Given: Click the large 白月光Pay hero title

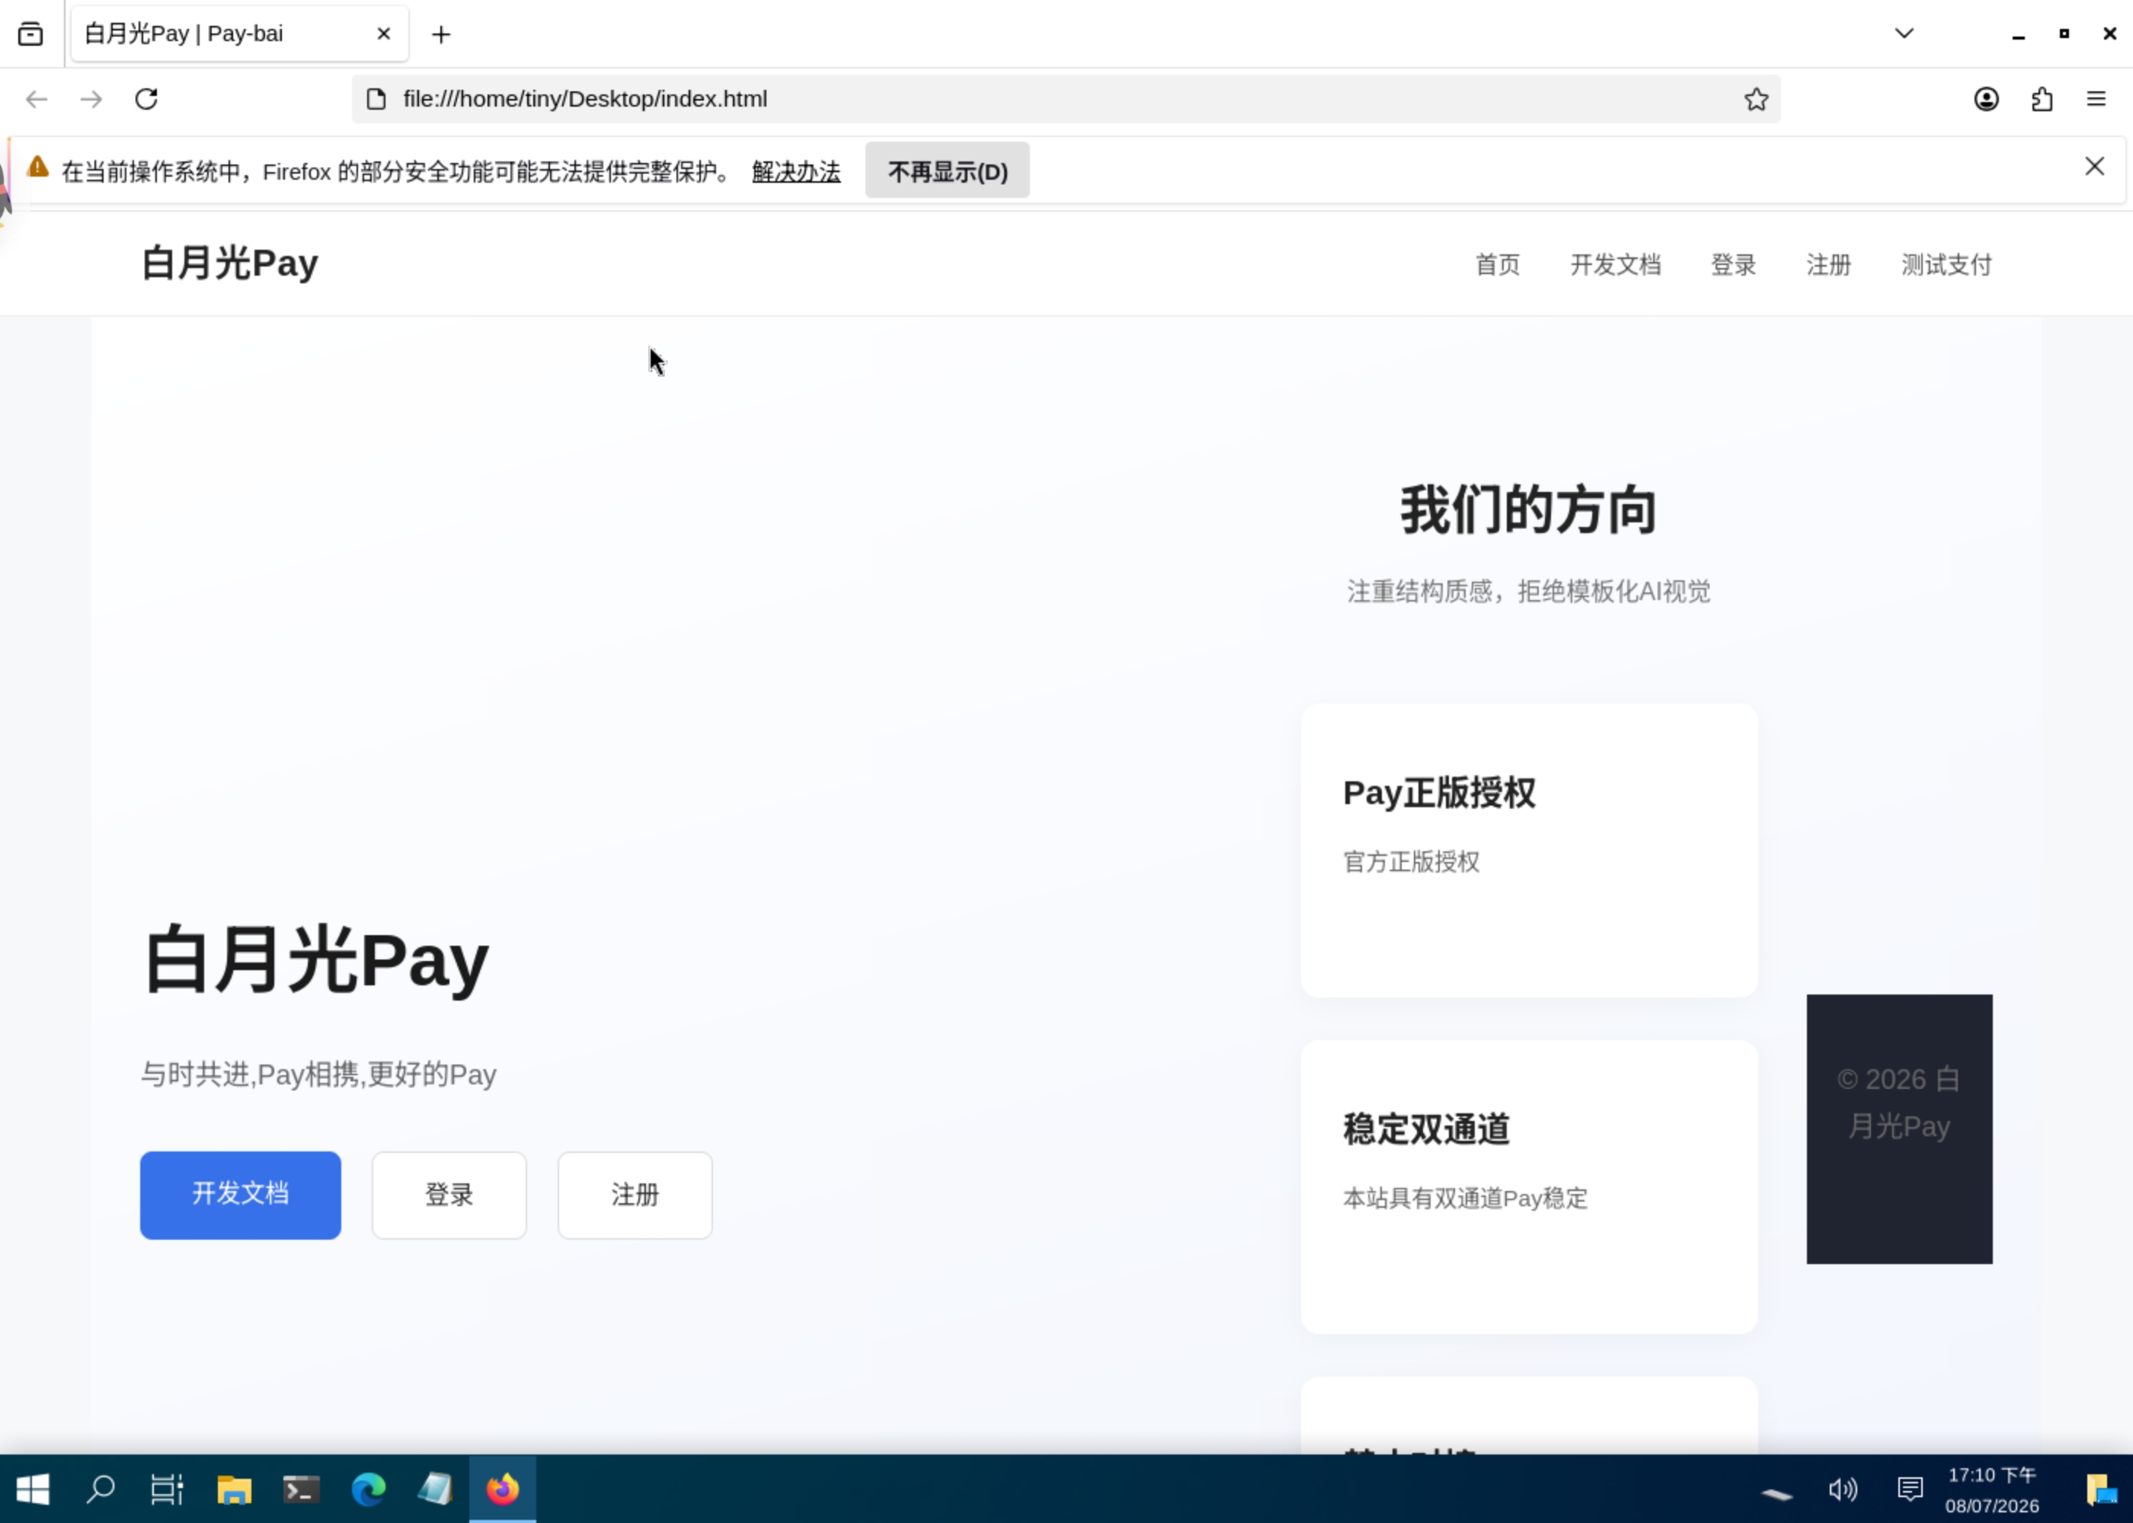Looking at the screenshot, I should [x=315, y=960].
